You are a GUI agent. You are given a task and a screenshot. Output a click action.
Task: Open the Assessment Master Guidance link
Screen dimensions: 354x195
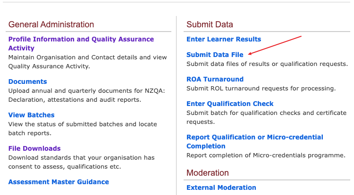[x=59, y=182]
